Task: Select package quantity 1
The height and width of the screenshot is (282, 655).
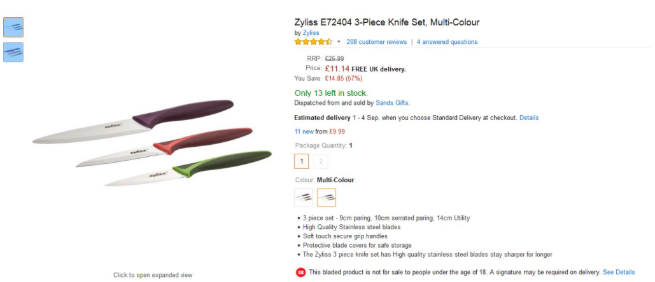Action: 302,161
